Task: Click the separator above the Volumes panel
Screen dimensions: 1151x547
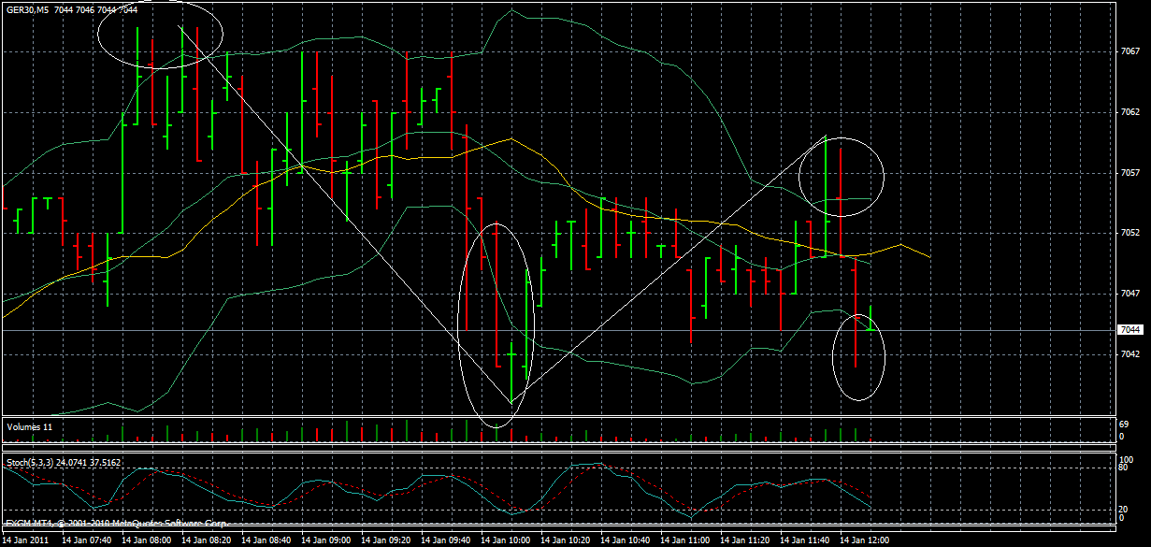Action: point(561,415)
